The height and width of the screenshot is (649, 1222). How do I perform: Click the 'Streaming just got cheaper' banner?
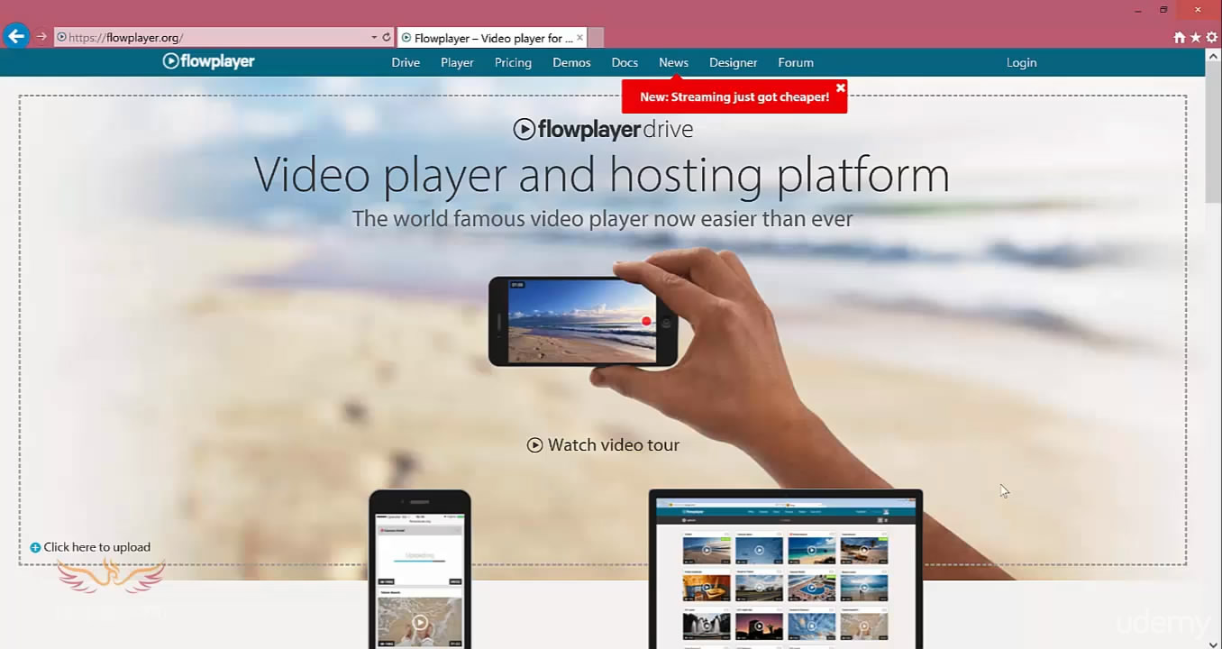coord(734,96)
